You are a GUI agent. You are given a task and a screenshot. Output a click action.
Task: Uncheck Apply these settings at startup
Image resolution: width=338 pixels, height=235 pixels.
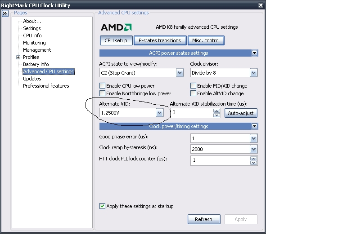tap(103, 206)
